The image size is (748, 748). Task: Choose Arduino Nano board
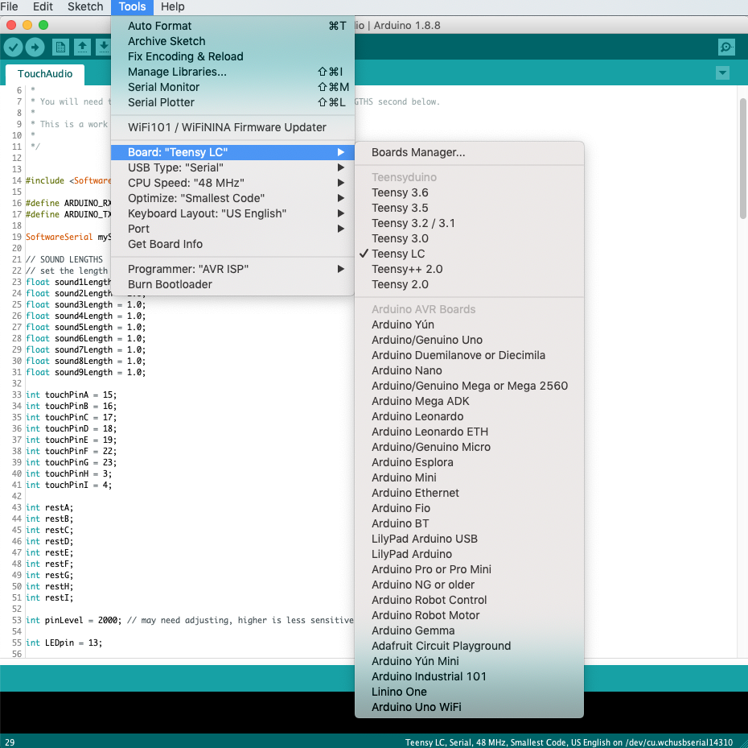[470, 370]
